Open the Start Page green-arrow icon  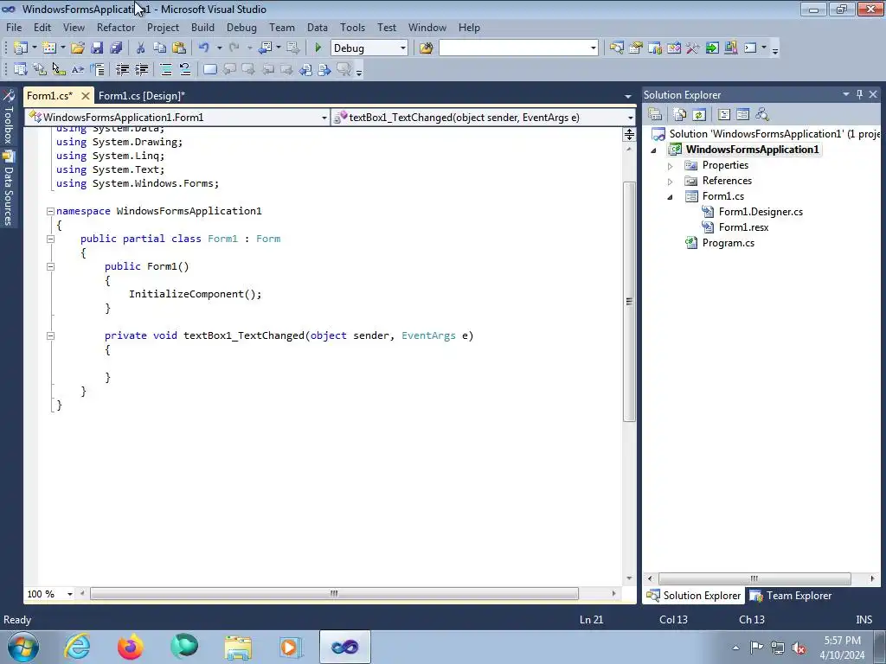click(x=712, y=48)
